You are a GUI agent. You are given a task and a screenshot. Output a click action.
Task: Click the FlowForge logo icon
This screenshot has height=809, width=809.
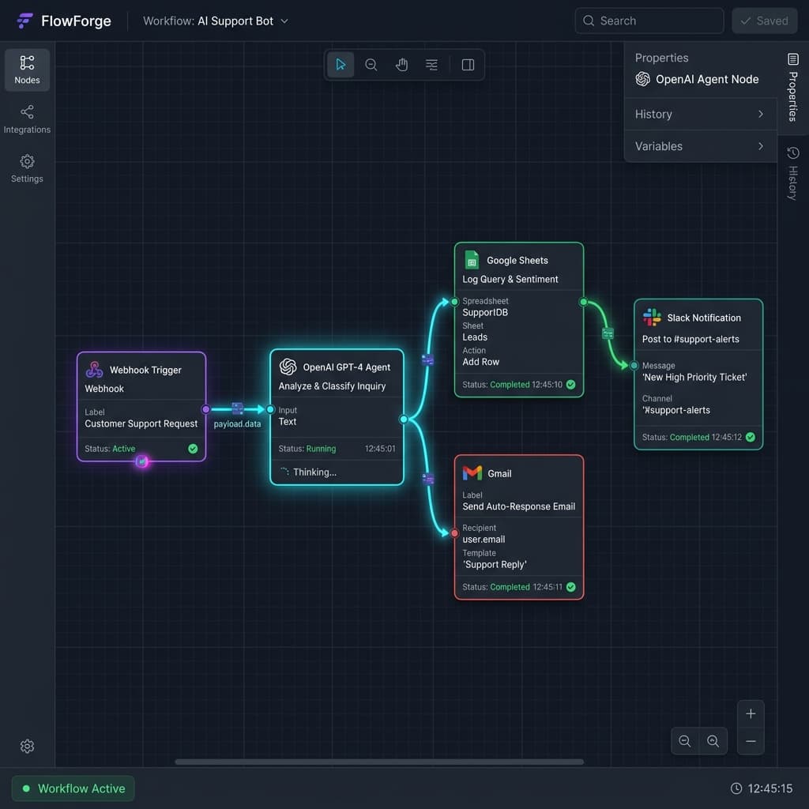(x=24, y=21)
